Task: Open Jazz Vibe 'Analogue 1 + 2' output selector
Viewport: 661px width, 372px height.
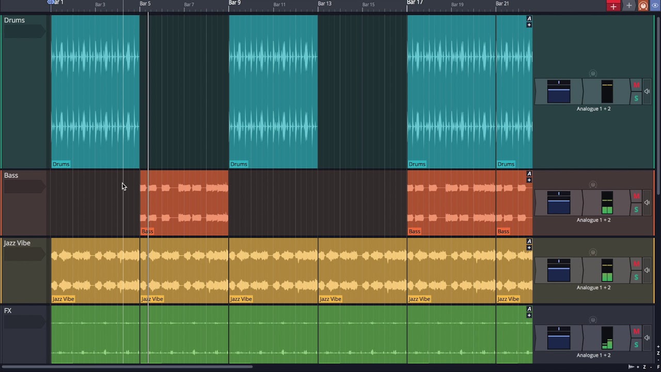Action: point(593,288)
